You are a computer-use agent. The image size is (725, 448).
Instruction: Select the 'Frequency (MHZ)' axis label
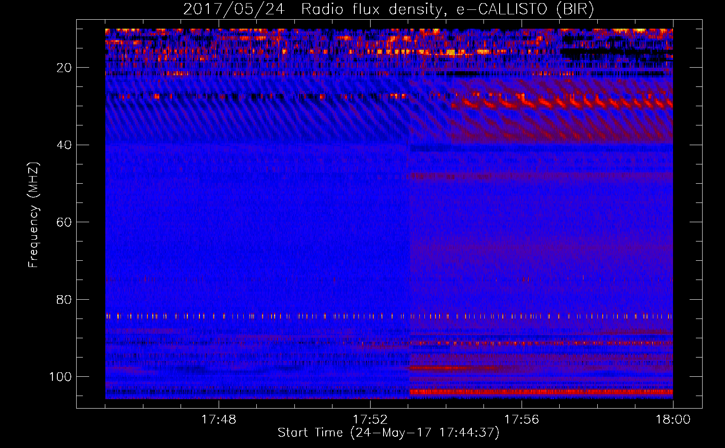(x=34, y=215)
